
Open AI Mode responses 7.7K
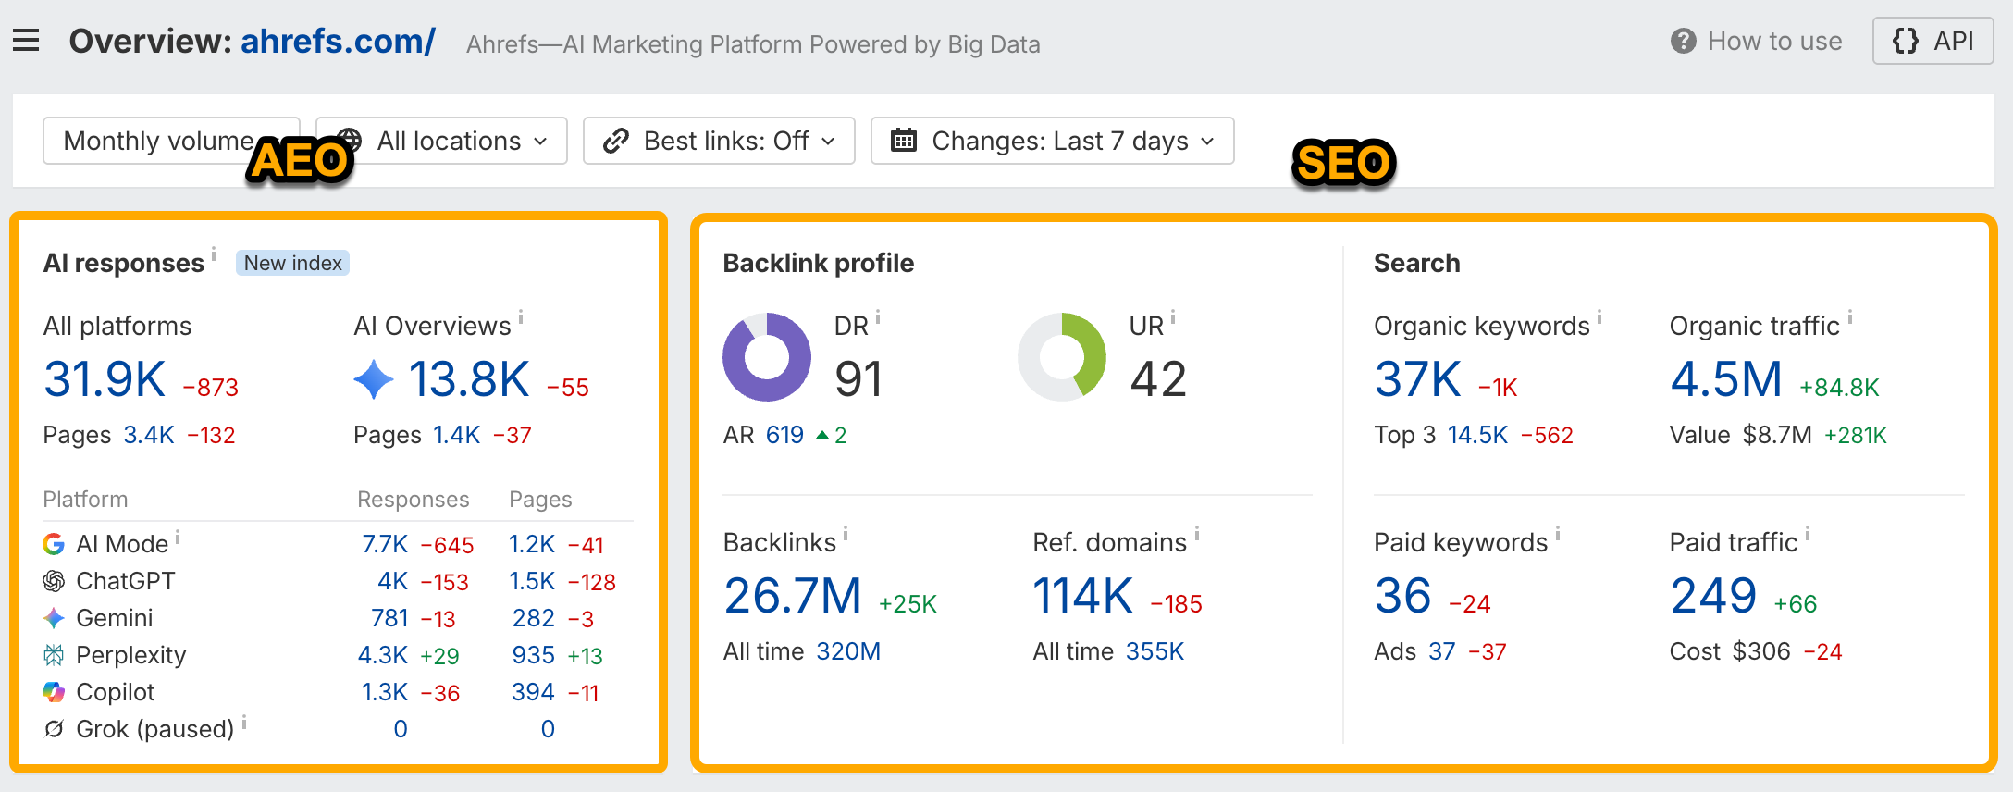(385, 544)
